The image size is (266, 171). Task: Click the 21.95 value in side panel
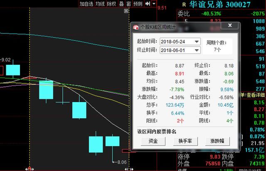258,143
